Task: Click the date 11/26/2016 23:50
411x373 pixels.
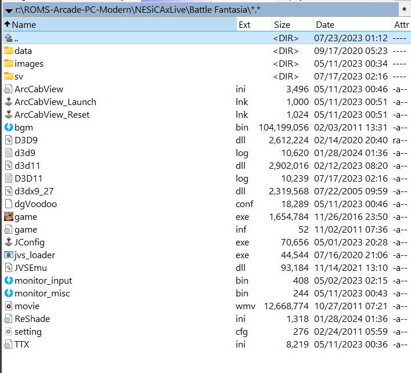Action: tap(351, 216)
